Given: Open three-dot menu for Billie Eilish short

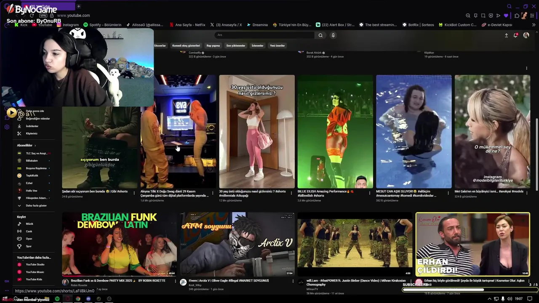Looking at the screenshot, I should click(x=370, y=193).
